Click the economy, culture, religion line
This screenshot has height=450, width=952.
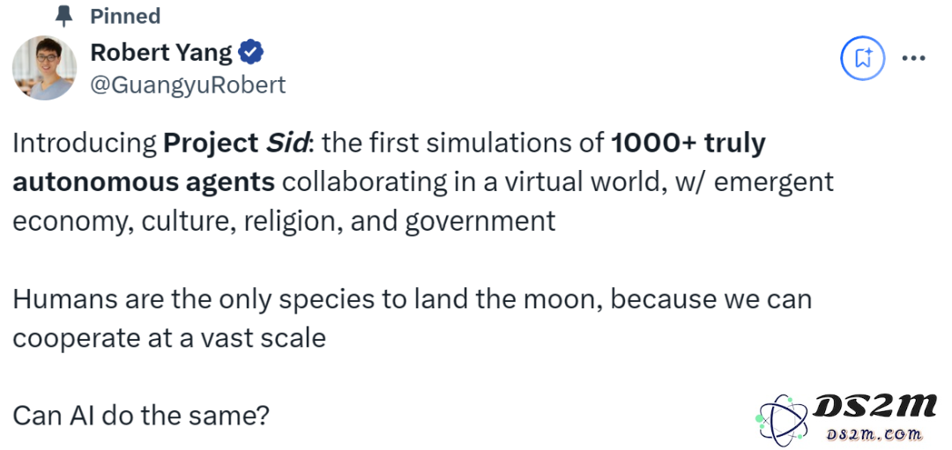point(284,222)
